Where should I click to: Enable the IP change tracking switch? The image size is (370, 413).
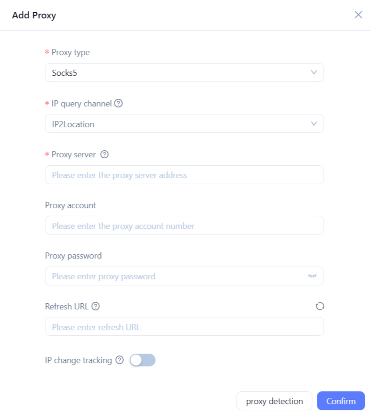tap(142, 360)
